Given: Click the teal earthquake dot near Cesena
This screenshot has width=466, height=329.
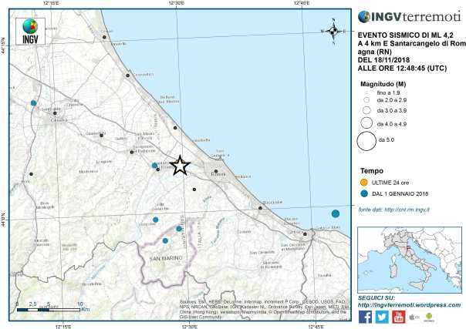Looking at the screenshot, I should [34, 102].
